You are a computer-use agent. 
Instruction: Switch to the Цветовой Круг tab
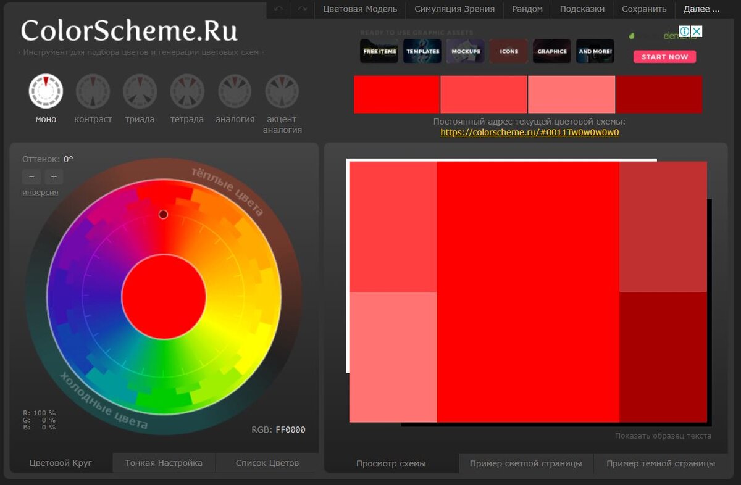61,463
